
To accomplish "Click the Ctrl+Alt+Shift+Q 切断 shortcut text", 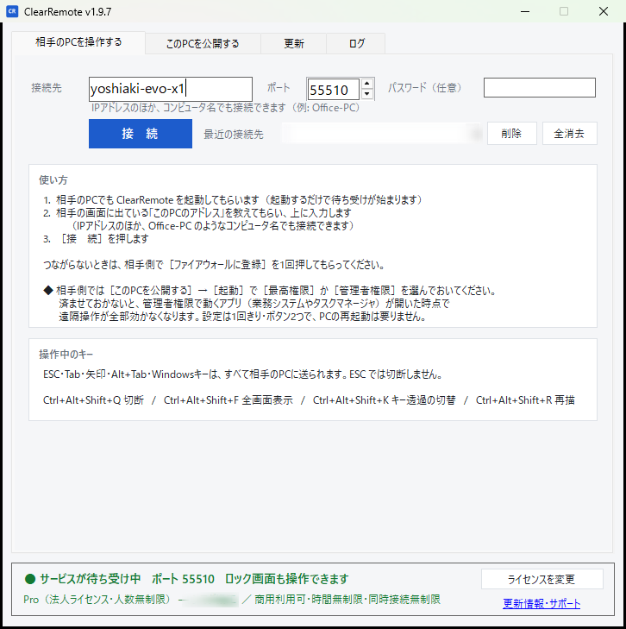I will pyautogui.click(x=93, y=400).
